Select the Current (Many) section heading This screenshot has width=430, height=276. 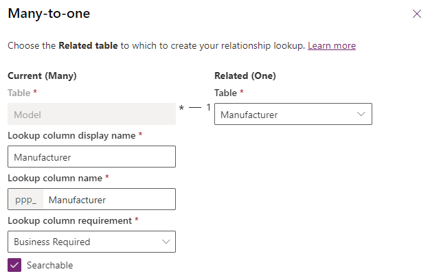click(x=42, y=76)
